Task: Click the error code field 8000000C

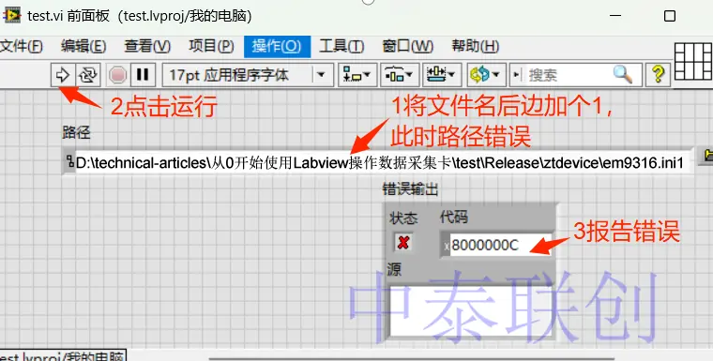Action: point(500,246)
